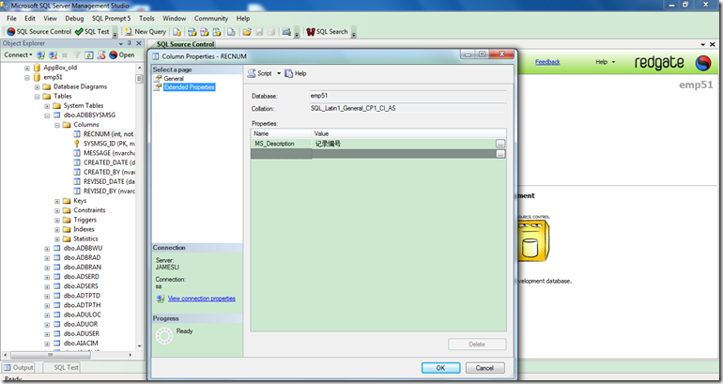Expand the Indexes folder

point(57,230)
